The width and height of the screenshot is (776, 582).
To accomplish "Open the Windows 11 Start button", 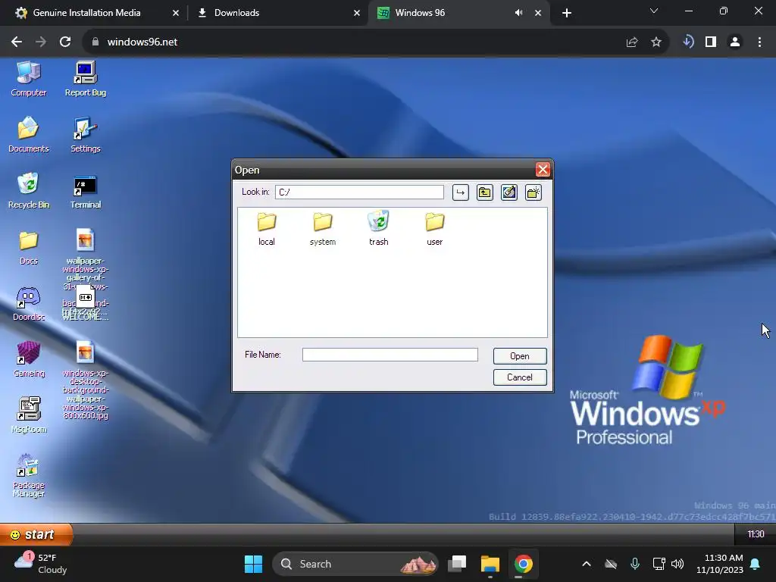I will coord(253,564).
